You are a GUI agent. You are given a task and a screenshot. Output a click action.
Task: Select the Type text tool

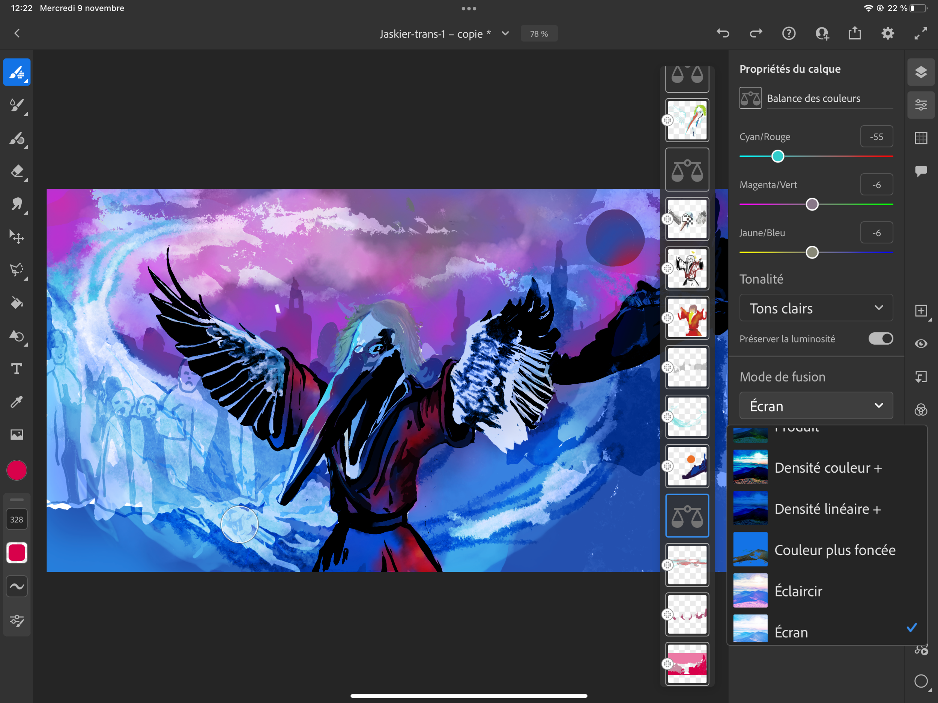click(17, 369)
